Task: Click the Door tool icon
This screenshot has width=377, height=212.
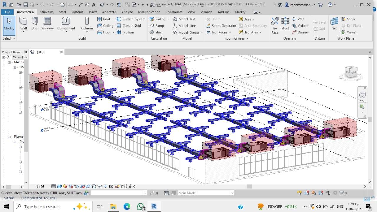Action: click(x=35, y=23)
